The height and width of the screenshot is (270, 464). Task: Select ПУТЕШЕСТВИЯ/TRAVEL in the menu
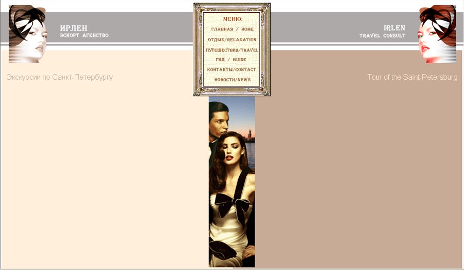pyautogui.click(x=232, y=50)
